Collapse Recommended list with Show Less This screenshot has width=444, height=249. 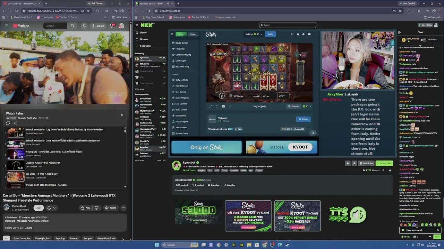[161, 160]
